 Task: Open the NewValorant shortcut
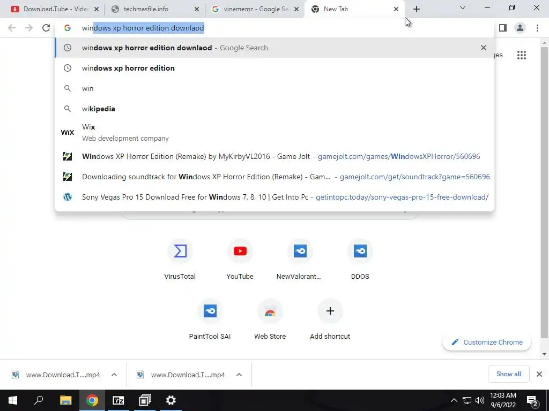[x=300, y=260]
